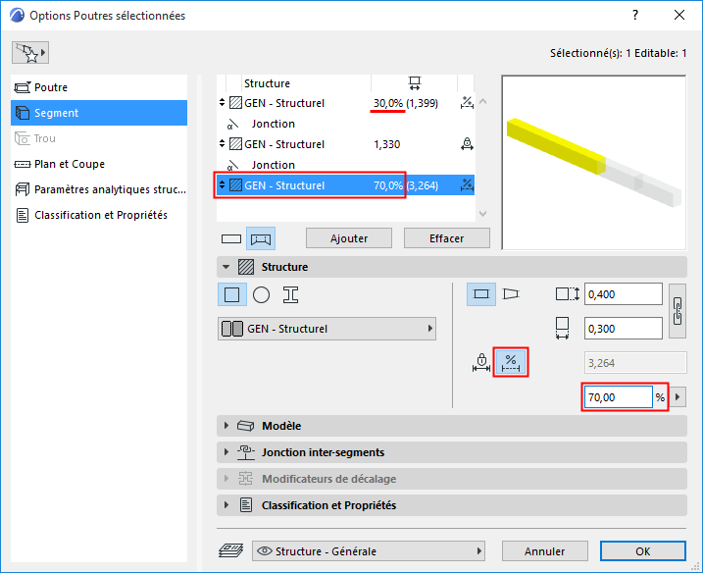The image size is (703, 573).
Task: Click reorder handle of the 1,330 segment row
Action: coord(222,144)
